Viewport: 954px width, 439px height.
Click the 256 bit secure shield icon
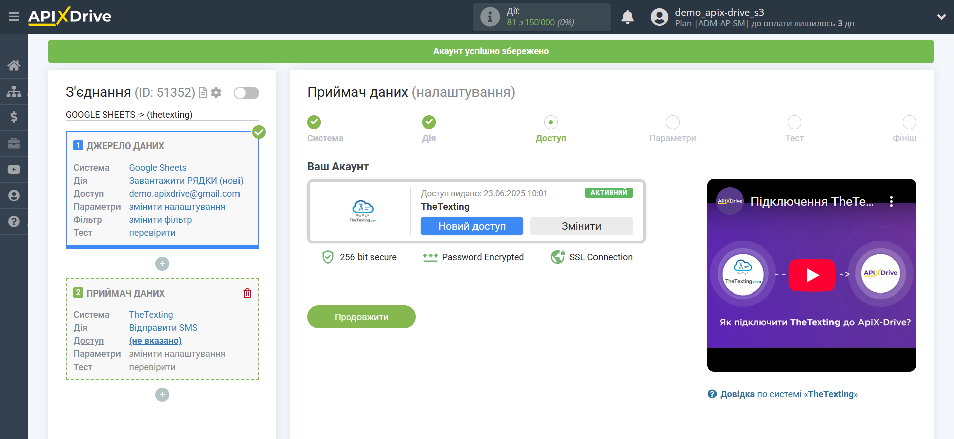[x=328, y=257]
